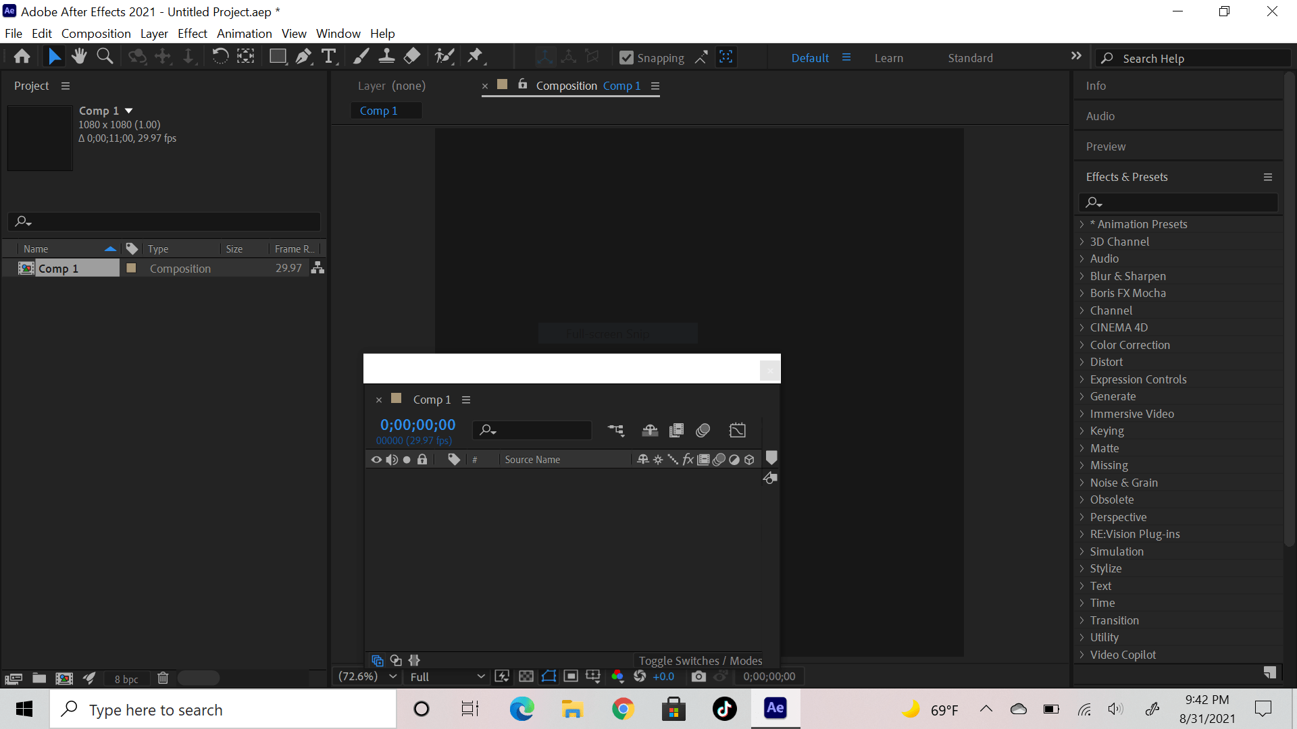Click the Learn workspace label

click(x=888, y=57)
